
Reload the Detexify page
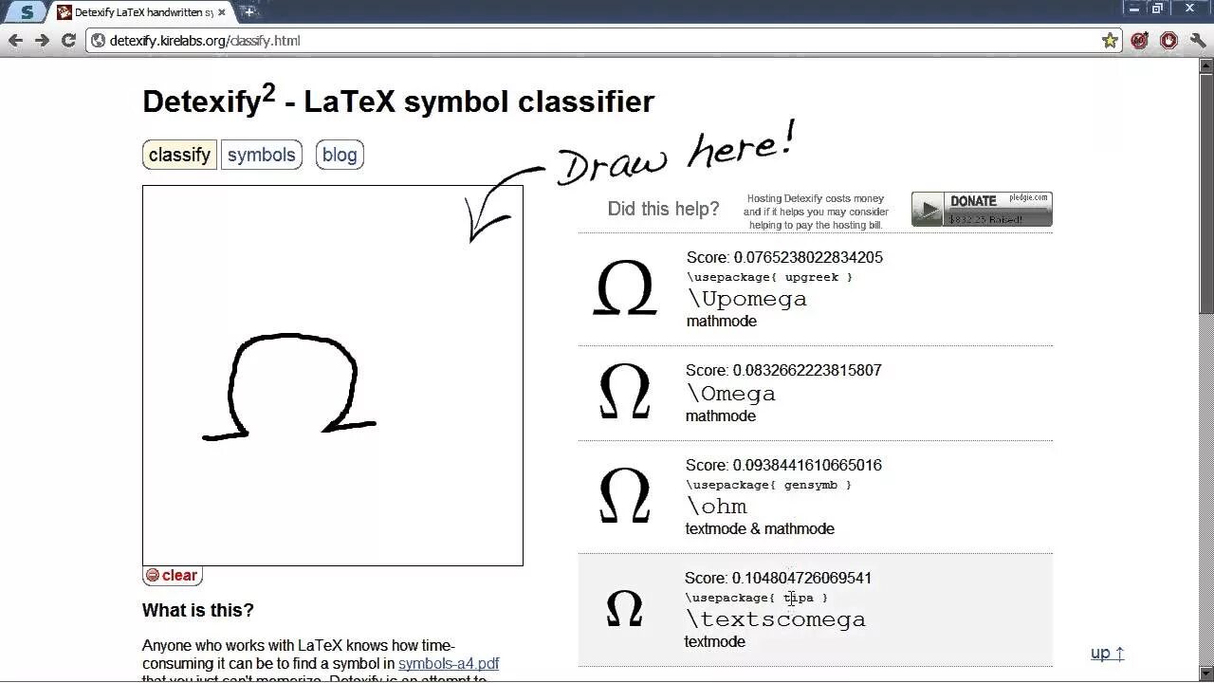[68, 40]
